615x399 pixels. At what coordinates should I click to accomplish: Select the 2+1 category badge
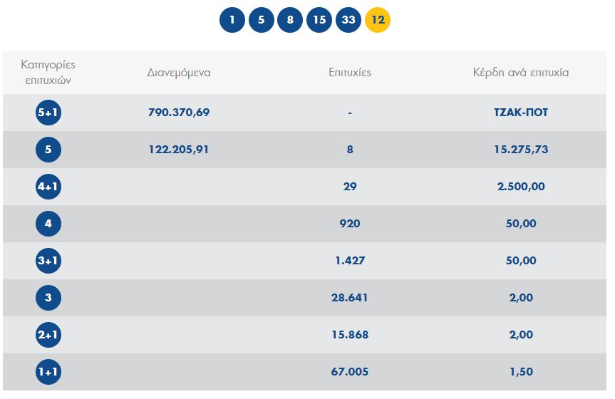(x=48, y=335)
